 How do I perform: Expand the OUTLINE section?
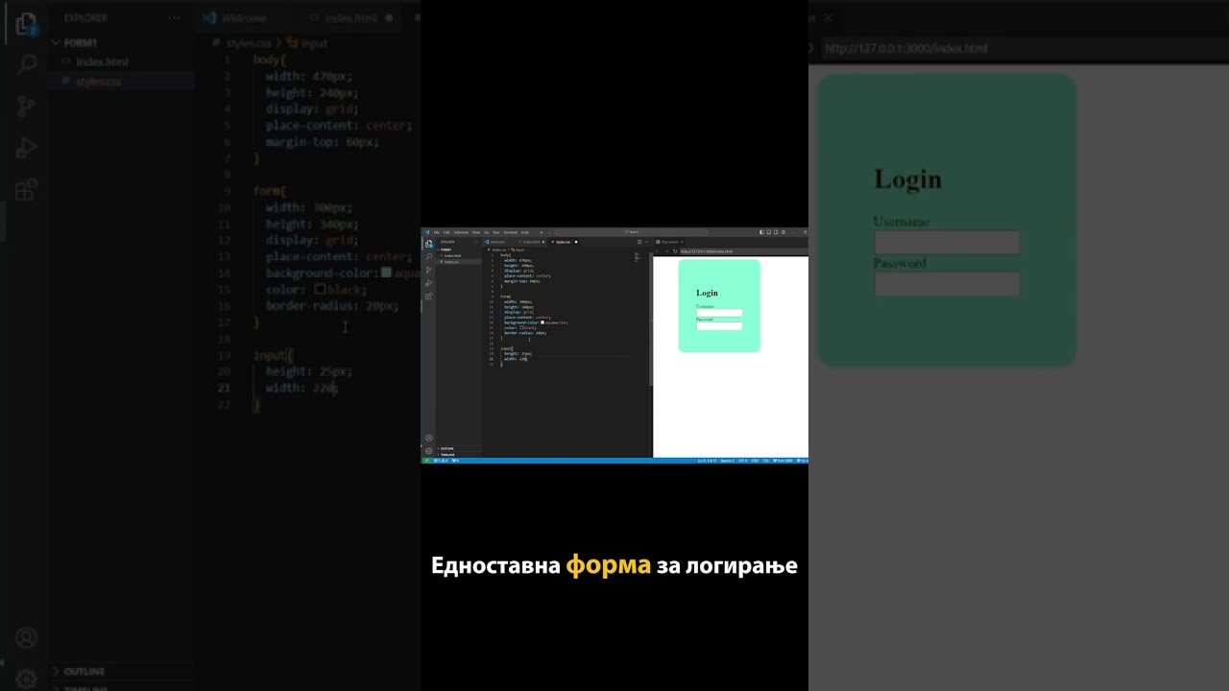pos(447,448)
